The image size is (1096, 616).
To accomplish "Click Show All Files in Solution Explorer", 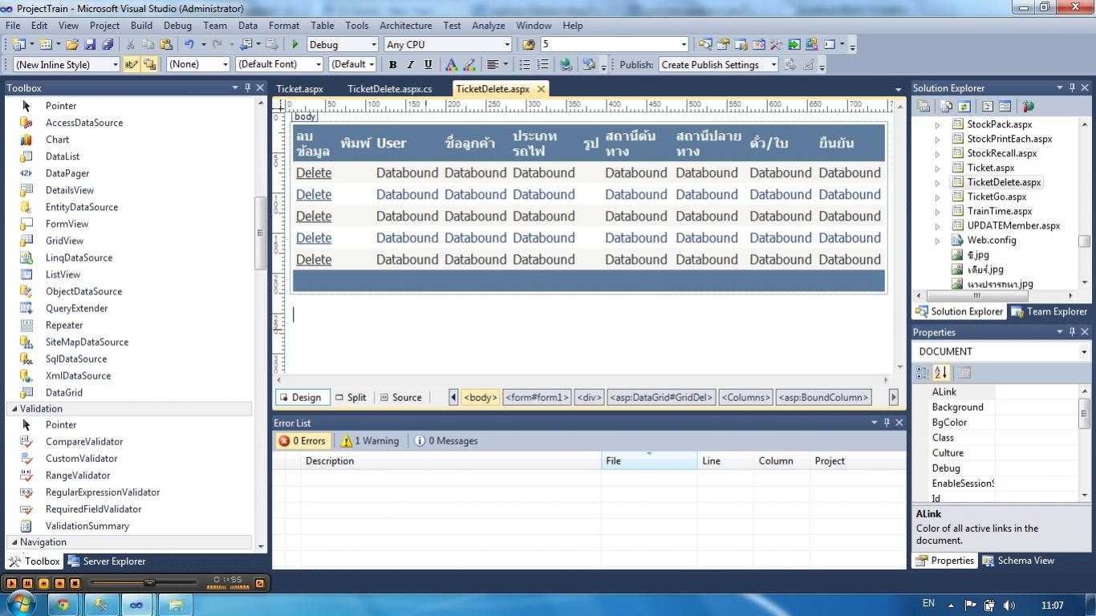I will tap(947, 106).
